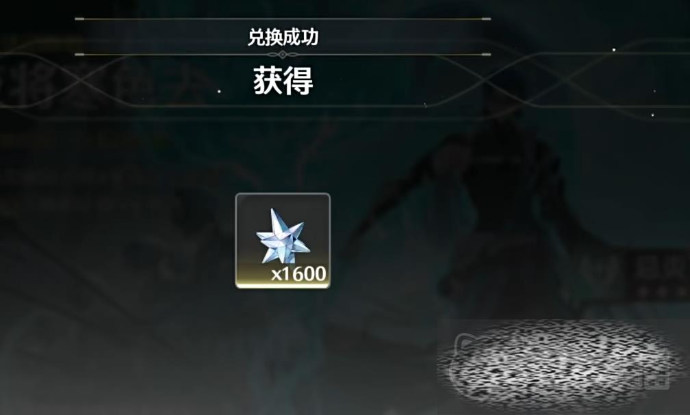Click the bright sparkle dot near top right
Screen dimensions: 690x415
tap(614, 50)
